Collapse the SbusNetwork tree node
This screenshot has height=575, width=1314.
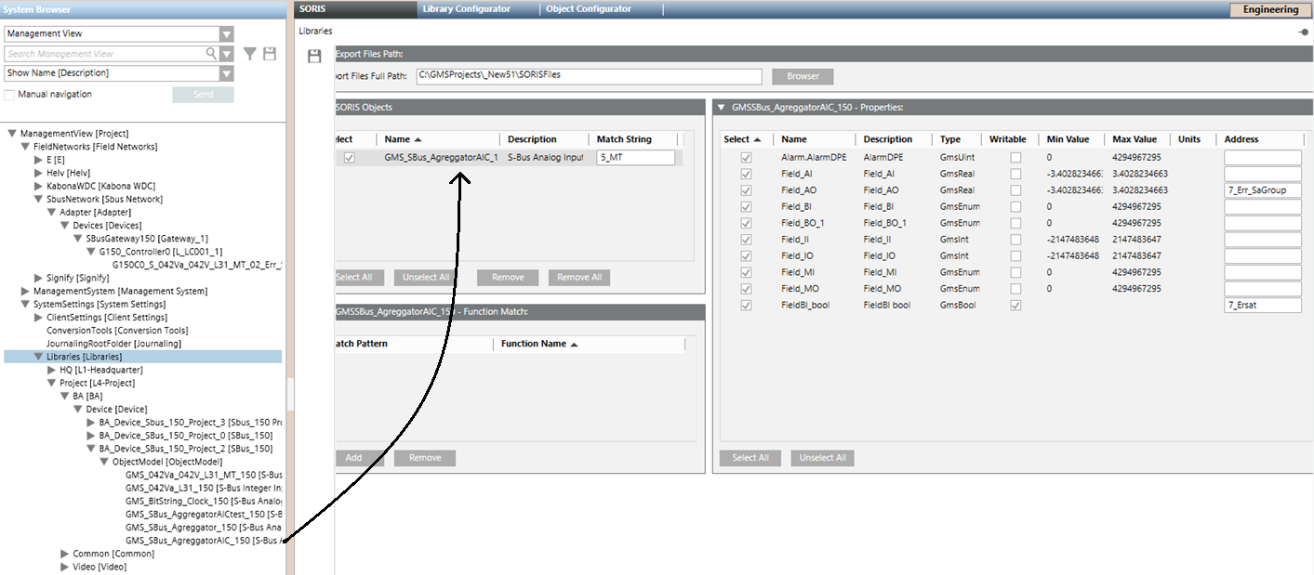point(39,199)
